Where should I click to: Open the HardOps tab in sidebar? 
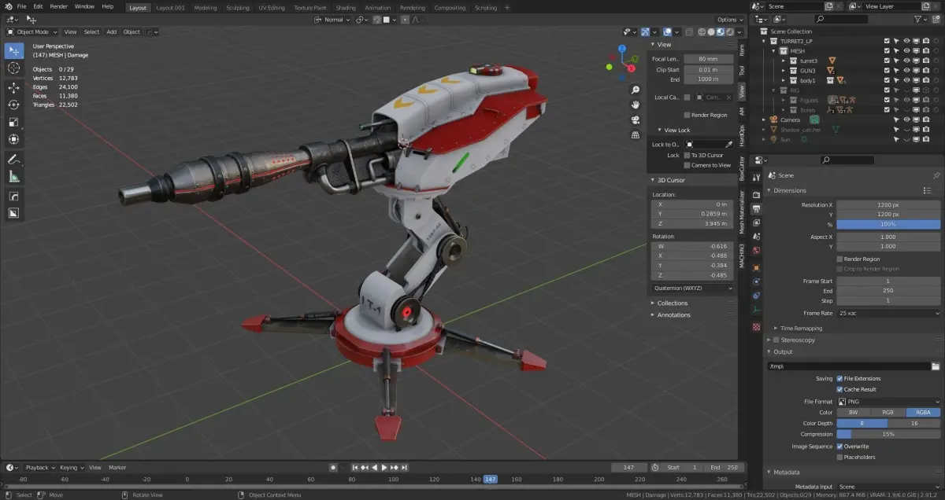tap(741, 134)
